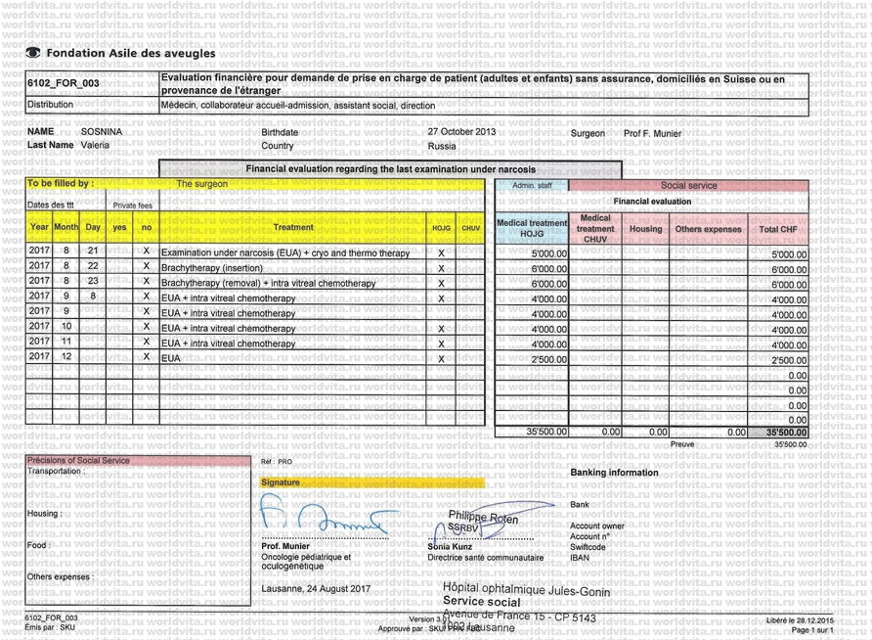Click the 'IBAN' label

click(579, 558)
